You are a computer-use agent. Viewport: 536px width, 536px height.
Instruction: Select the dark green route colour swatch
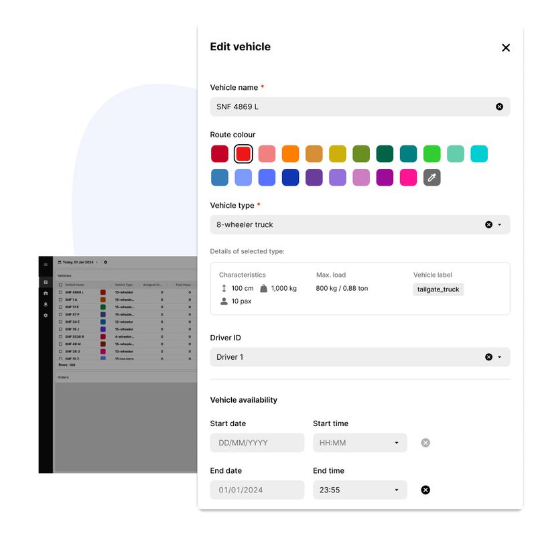385,154
